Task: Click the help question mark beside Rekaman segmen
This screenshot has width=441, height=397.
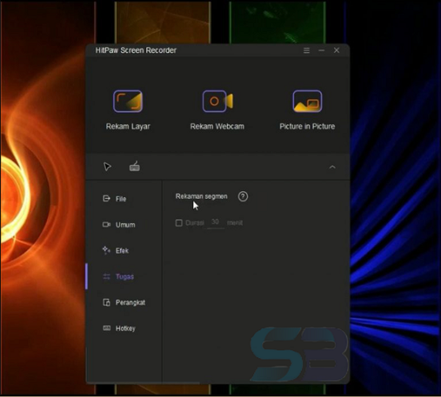Action: pyautogui.click(x=243, y=197)
